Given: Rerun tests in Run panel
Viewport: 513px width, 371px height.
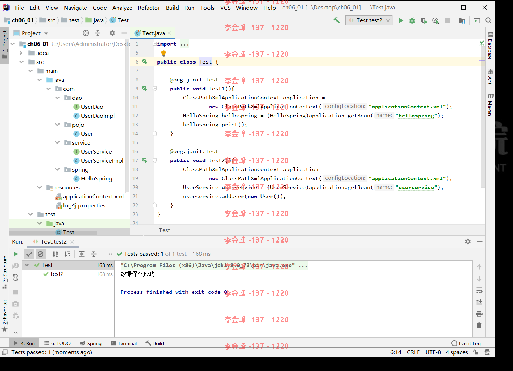Looking at the screenshot, I should (x=15, y=254).
